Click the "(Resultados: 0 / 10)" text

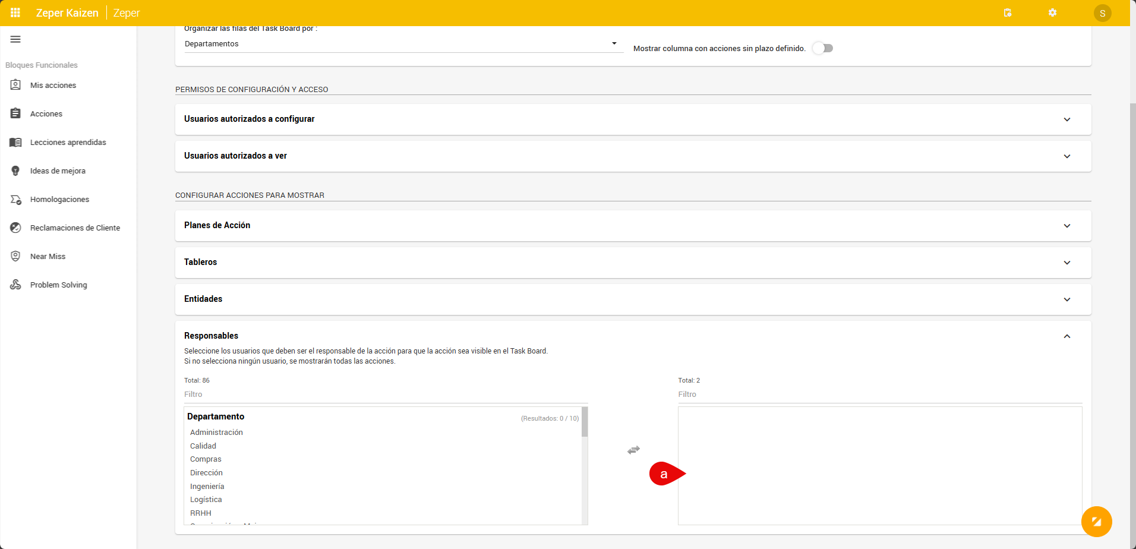coord(550,418)
